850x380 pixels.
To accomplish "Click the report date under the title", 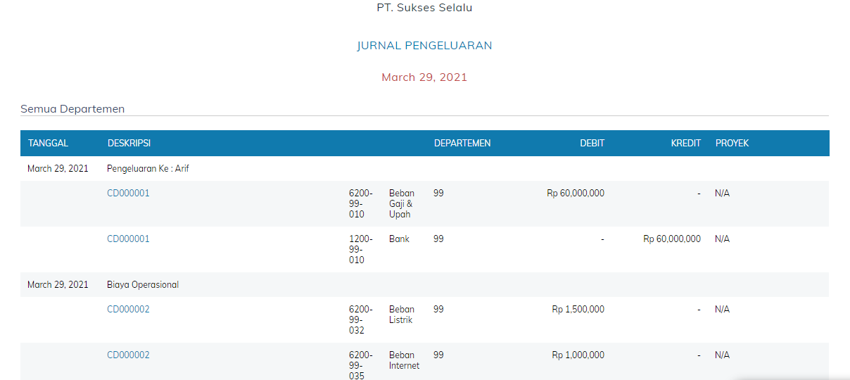I will point(424,77).
